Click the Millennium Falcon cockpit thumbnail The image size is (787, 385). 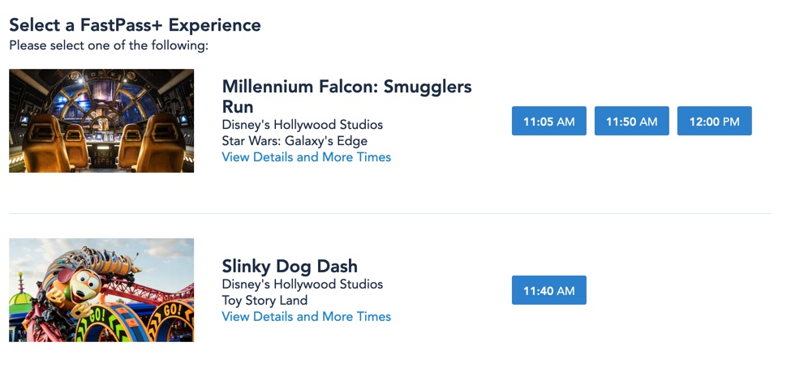coord(101,121)
